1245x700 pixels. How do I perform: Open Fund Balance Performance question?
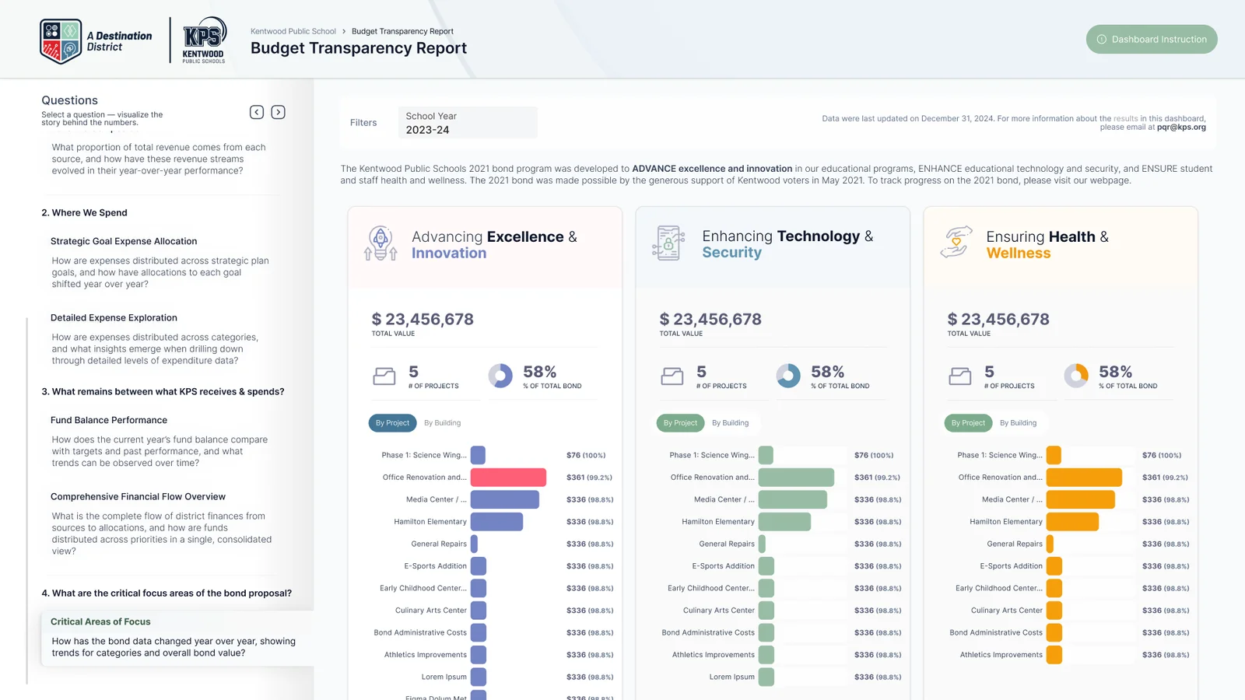coord(109,420)
